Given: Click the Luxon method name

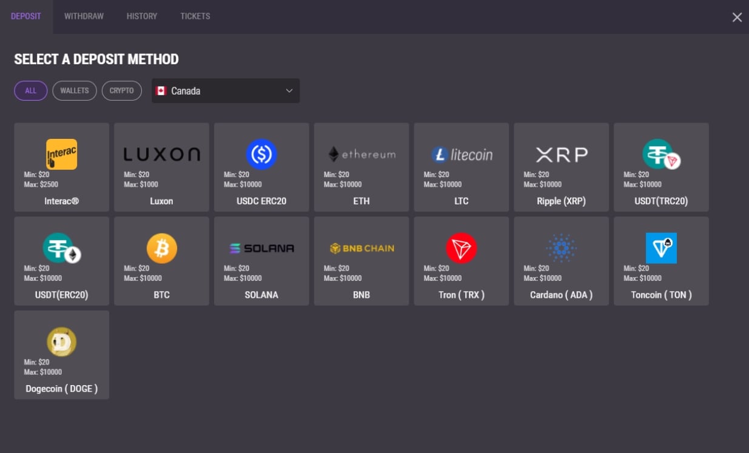Looking at the screenshot, I should [161, 201].
